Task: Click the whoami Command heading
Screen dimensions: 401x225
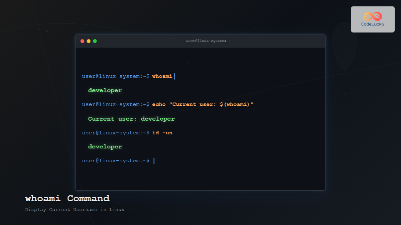Action: click(x=67, y=198)
